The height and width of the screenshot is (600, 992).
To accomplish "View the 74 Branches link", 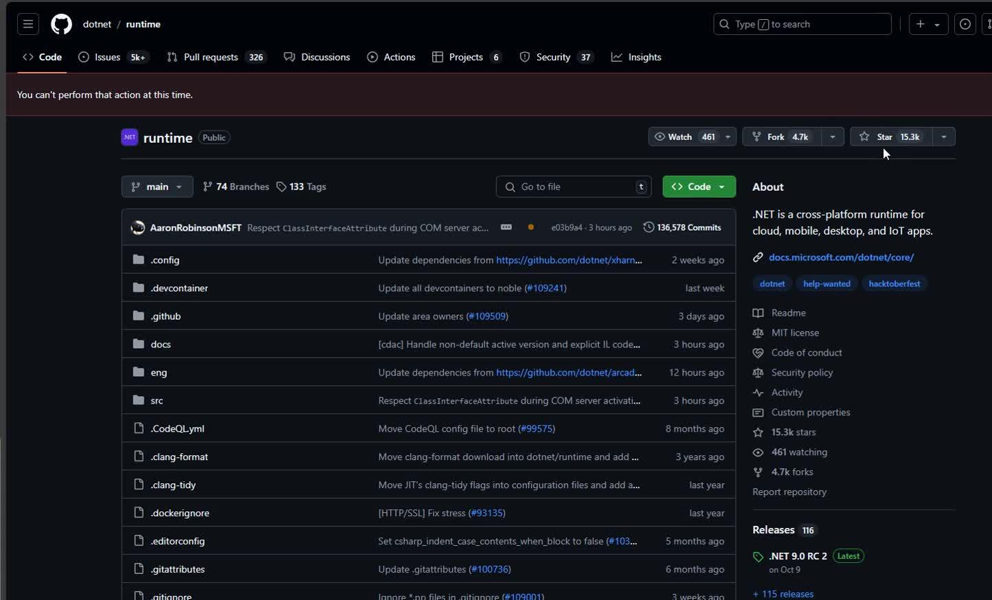I will click(236, 187).
